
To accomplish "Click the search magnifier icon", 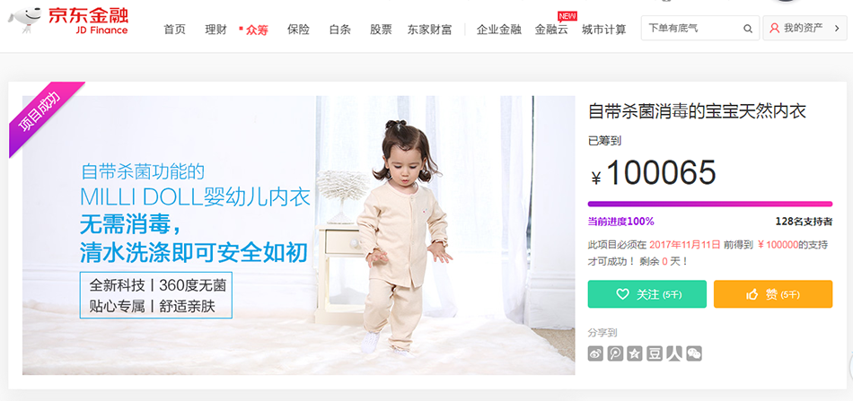I will coord(748,29).
